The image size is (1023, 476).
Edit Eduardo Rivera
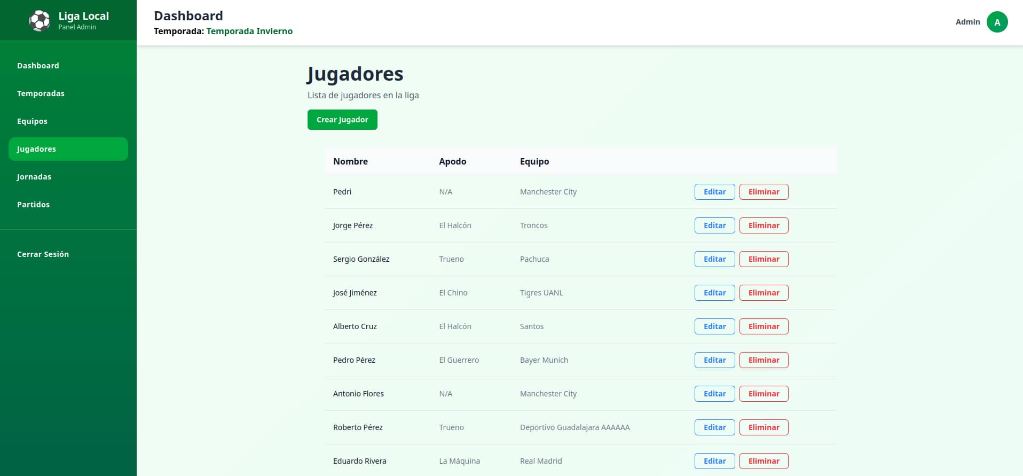pos(714,461)
